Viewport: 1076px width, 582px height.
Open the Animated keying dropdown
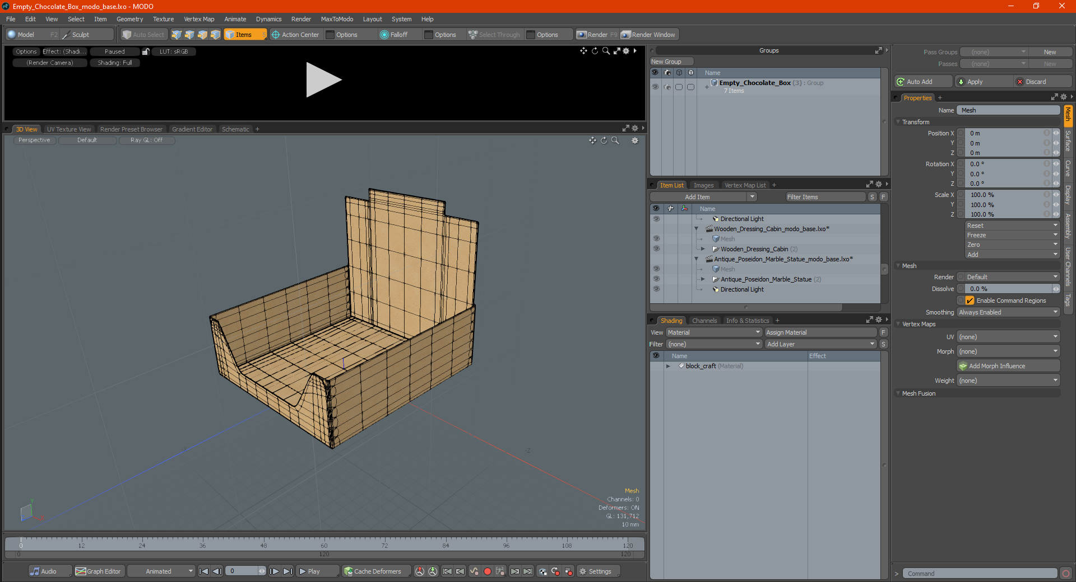pos(161,571)
